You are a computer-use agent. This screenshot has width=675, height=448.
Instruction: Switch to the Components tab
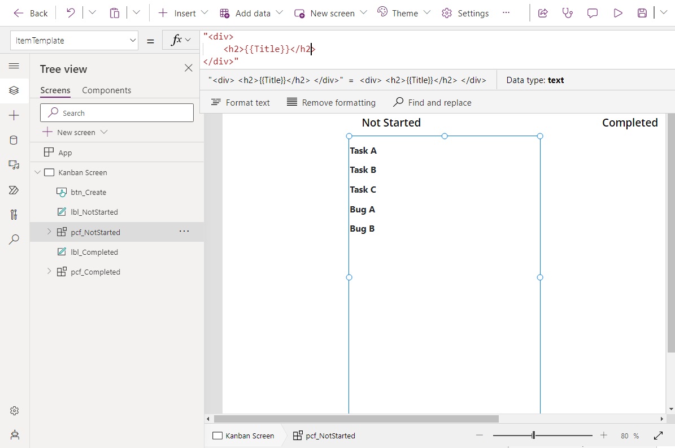(x=106, y=90)
